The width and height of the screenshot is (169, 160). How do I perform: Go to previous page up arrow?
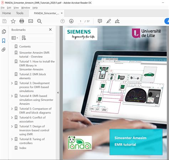click(x=62, y=21)
